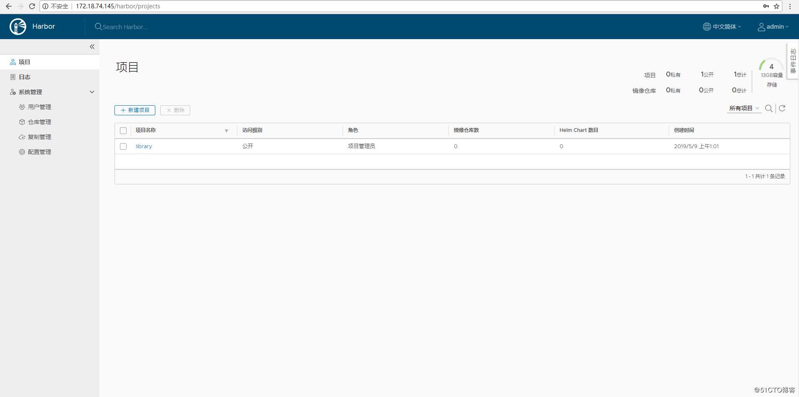
Task: Open the library project link
Action: click(144, 146)
